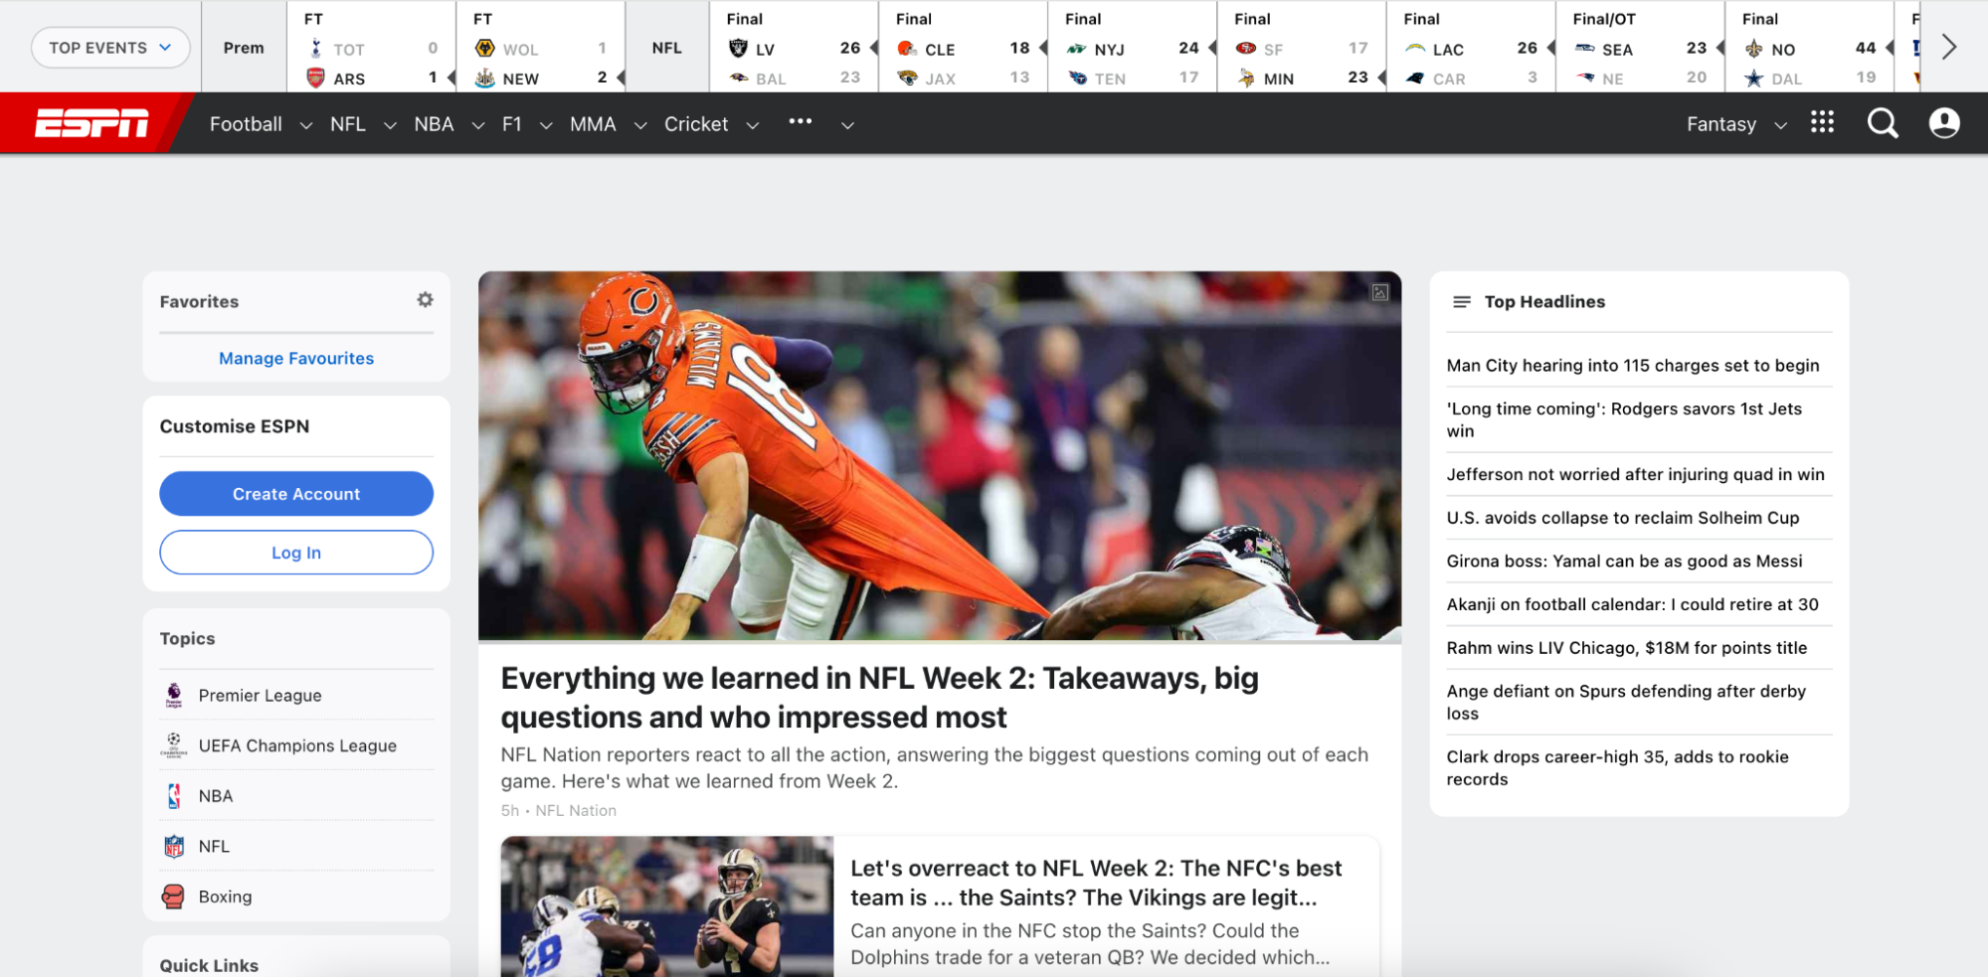Open Rahm wins LIV Chicago headline
The width and height of the screenshot is (1988, 977).
pyautogui.click(x=1627, y=648)
